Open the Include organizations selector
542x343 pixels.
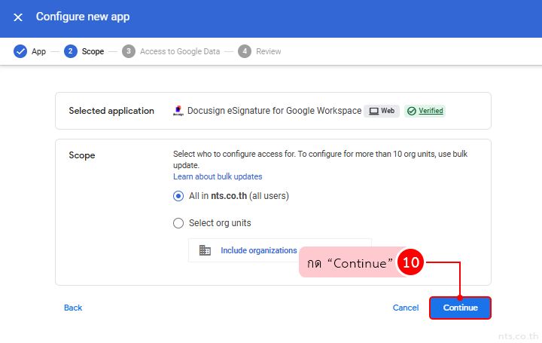259,250
